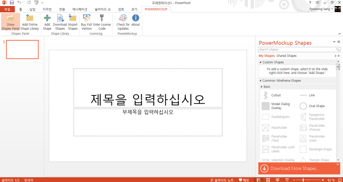Pick the Placeholder (Picture) shape

[x=312, y=128]
